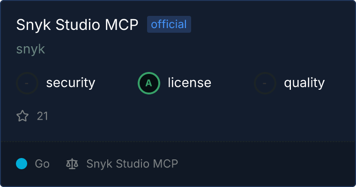Select the security label text
The width and height of the screenshot is (356, 187).
coord(71,83)
